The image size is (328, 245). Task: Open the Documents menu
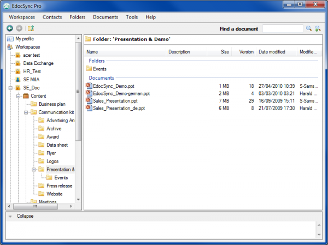coord(106,17)
